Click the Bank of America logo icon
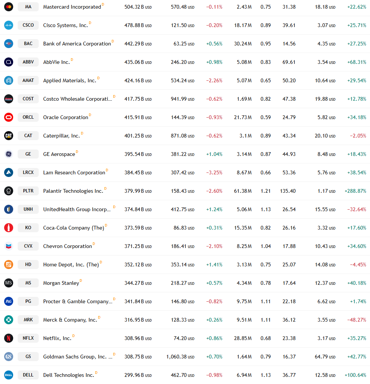The height and width of the screenshot is (384, 370). pyautogui.click(x=9, y=44)
